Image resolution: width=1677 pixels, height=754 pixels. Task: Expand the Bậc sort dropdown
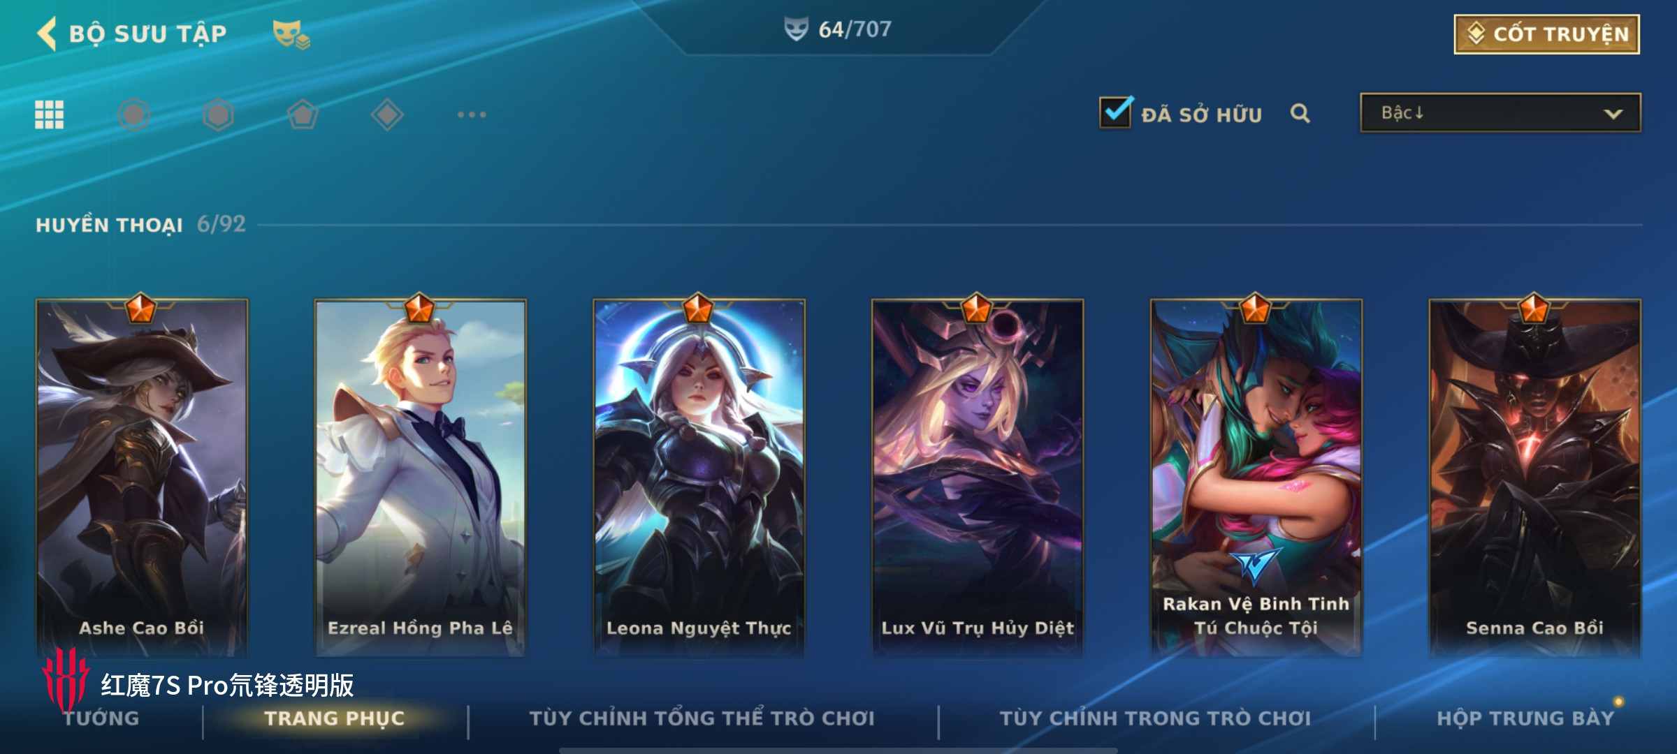pos(1500,113)
